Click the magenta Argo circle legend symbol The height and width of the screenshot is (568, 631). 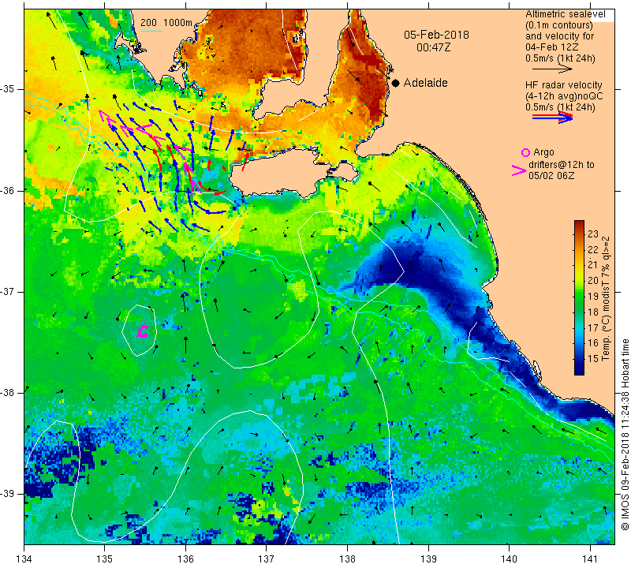pyautogui.click(x=525, y=152)
